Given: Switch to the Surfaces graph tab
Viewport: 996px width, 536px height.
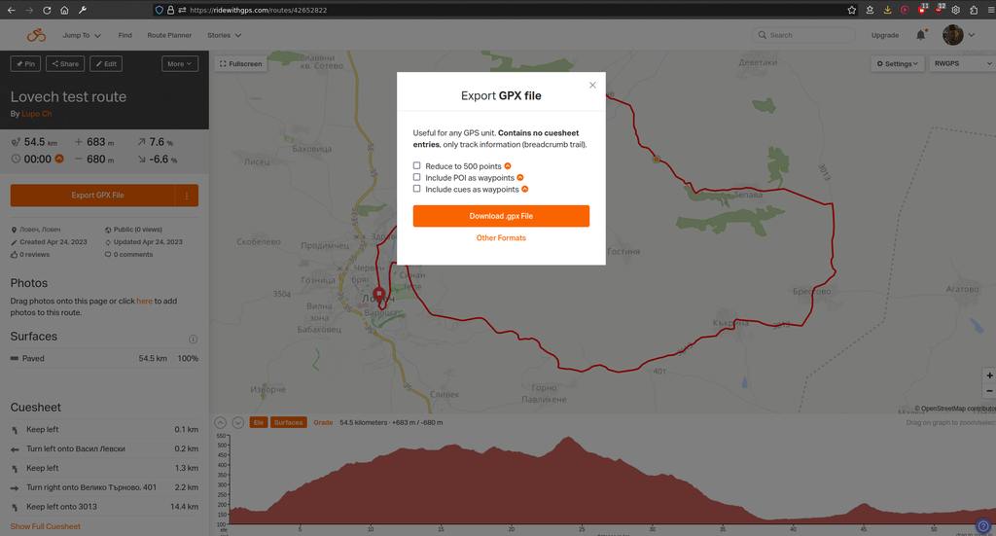Looking at the screenshot, I should coord(288,422).
